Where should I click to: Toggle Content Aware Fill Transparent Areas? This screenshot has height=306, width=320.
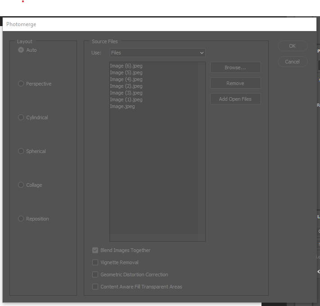pos(95,287)
